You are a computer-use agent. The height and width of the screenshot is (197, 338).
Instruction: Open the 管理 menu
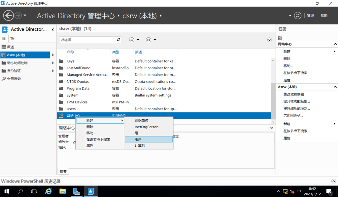(x=310, y=16)
